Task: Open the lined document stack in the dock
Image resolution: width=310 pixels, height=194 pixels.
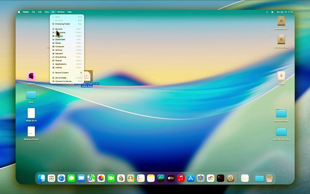Action: point(245,178)
